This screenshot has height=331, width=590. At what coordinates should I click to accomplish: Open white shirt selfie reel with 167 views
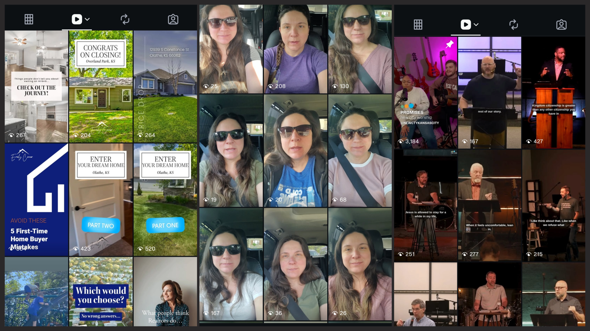231,264
